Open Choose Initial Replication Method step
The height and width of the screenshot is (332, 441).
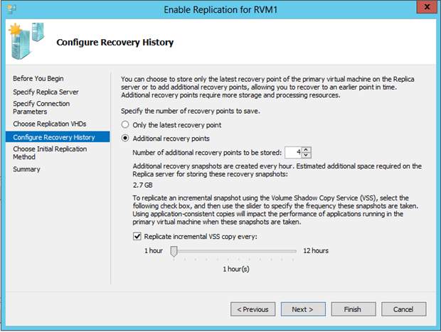point(50,153)
